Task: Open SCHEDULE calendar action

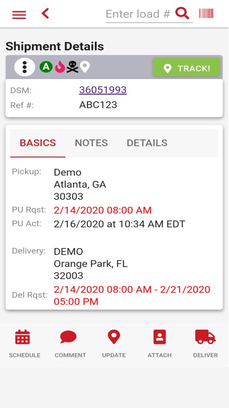Action: point(24,344)
